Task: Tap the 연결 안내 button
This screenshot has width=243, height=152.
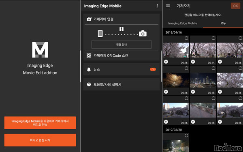Action: pyautogui.click(x=122, y=45)
